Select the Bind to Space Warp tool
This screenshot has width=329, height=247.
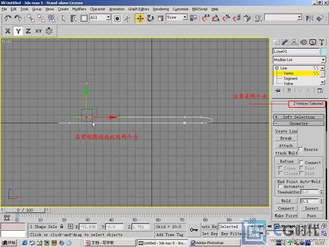[x=51, y=18]
